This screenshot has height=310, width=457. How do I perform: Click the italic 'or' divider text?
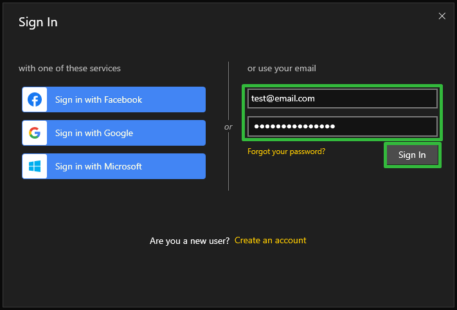point(228,127)
